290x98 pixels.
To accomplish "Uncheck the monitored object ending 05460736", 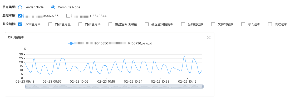I will [x=20, y=16].
